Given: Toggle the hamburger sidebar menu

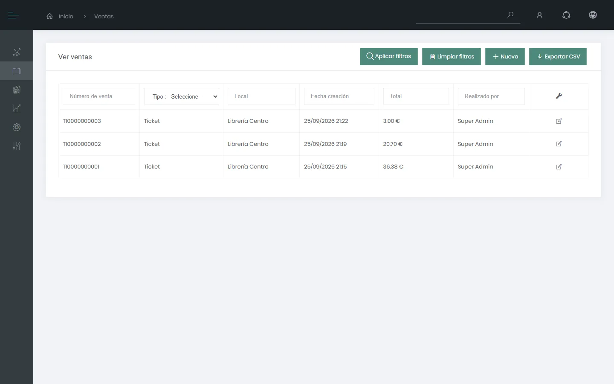Looking at the screenshot, I should pos(13,15).
